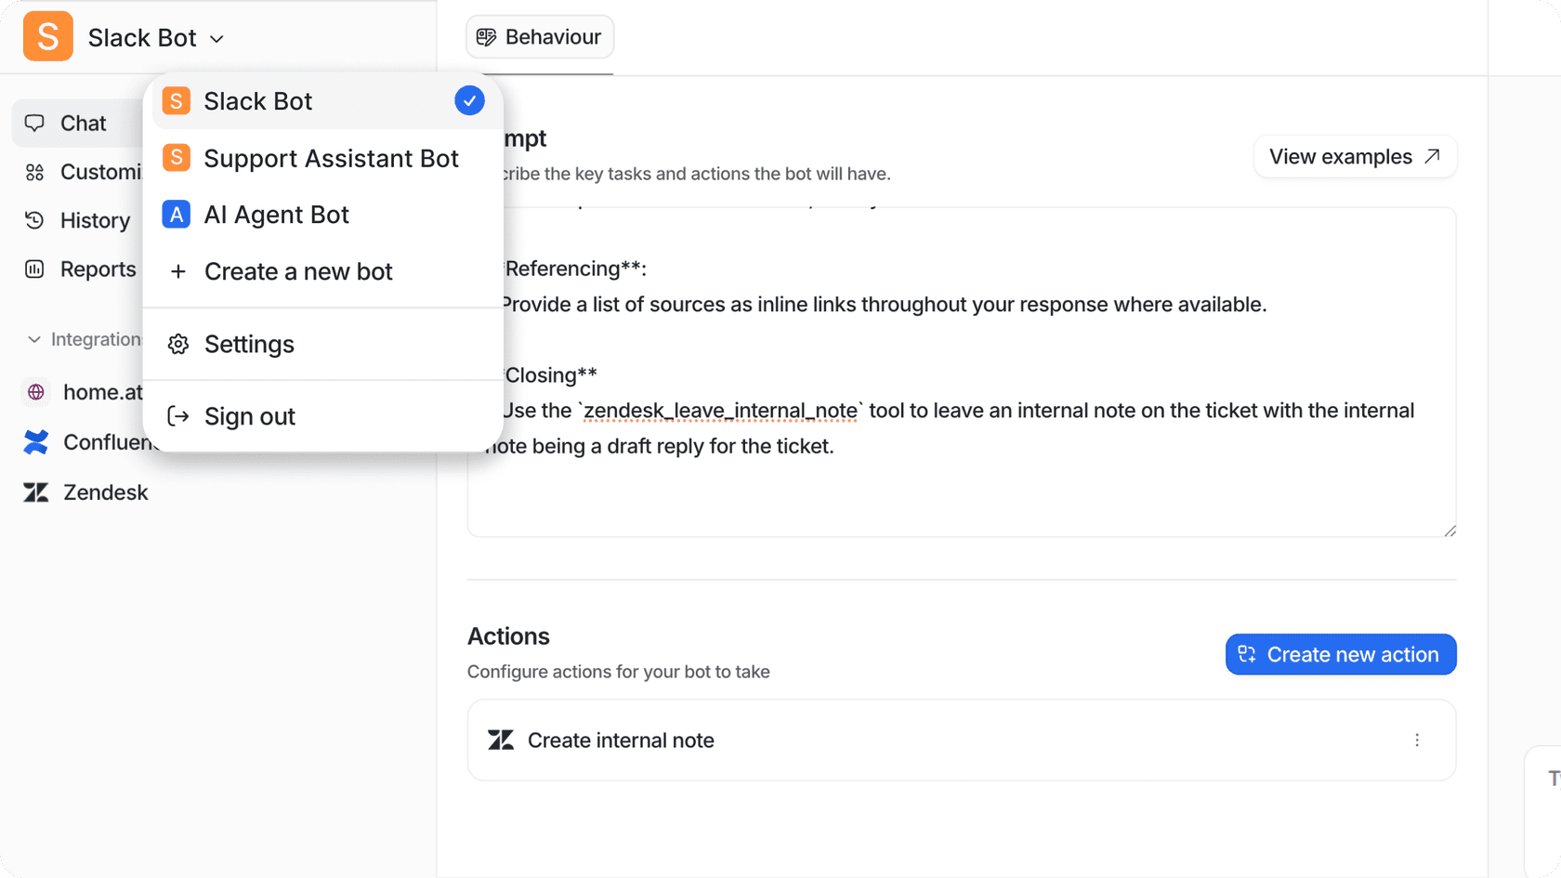Select the Behaviour tab
This screenshot has width=1561, height=878.
coord(540,37)
